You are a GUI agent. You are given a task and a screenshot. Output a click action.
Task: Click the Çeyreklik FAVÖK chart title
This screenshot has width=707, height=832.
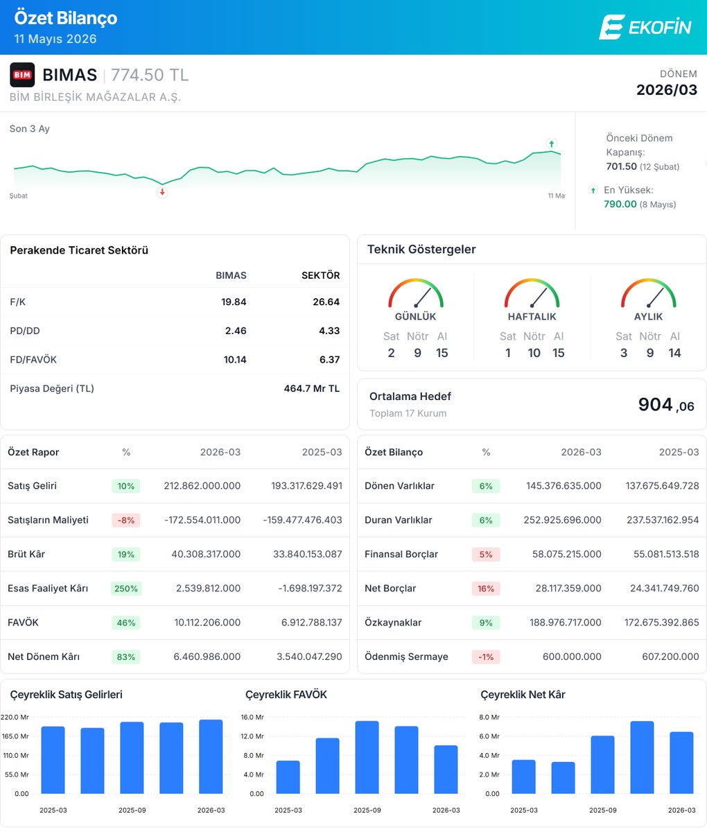click(x=286, y=695)
